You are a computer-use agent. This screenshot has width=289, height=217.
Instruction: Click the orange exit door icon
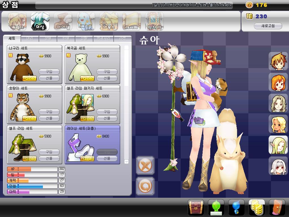pyautogui.click(x=277, y=207)
